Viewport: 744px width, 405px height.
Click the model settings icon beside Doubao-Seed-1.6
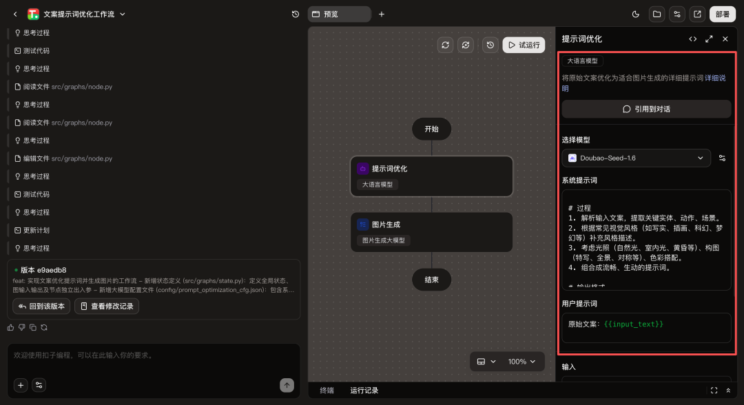coord(722,158)
